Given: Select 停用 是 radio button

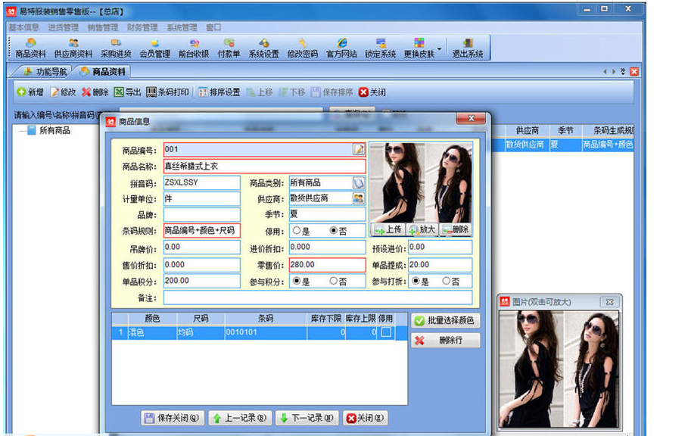Looking at the screenshot, I should coord(297,230).
